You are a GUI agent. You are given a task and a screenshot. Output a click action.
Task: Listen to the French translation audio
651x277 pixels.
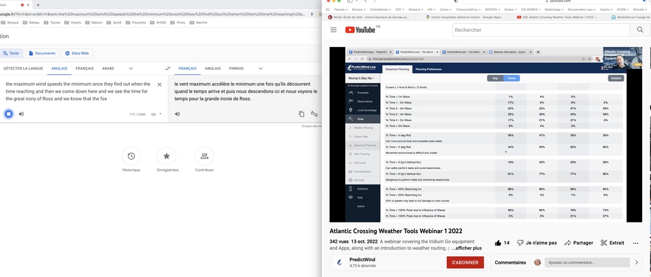(x=177, y=114)
